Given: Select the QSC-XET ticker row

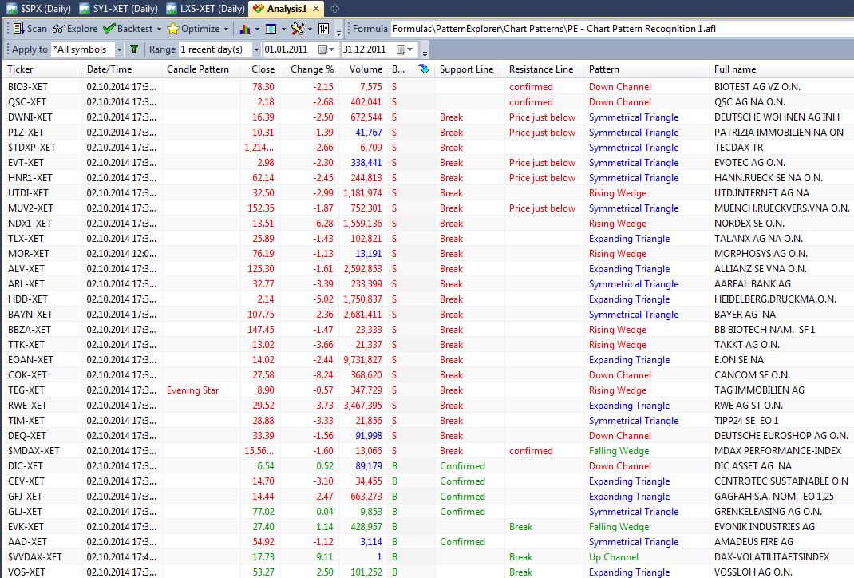Looking at the screenshot, I should click(427, 102).
